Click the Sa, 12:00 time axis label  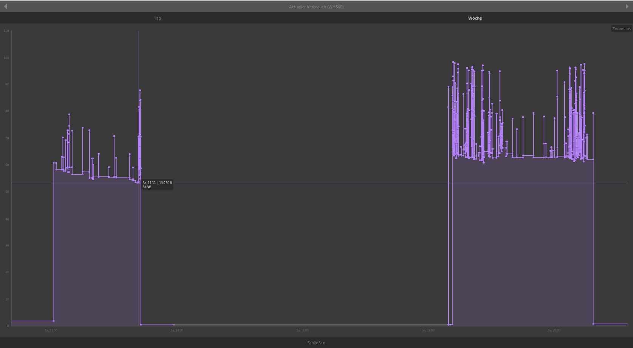point(51,330)
